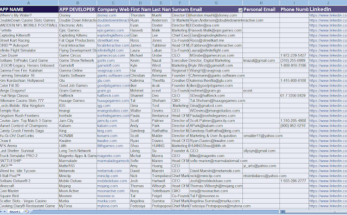Select the KONAMI developer cell

pyautogui.click(x=78, y=136)
